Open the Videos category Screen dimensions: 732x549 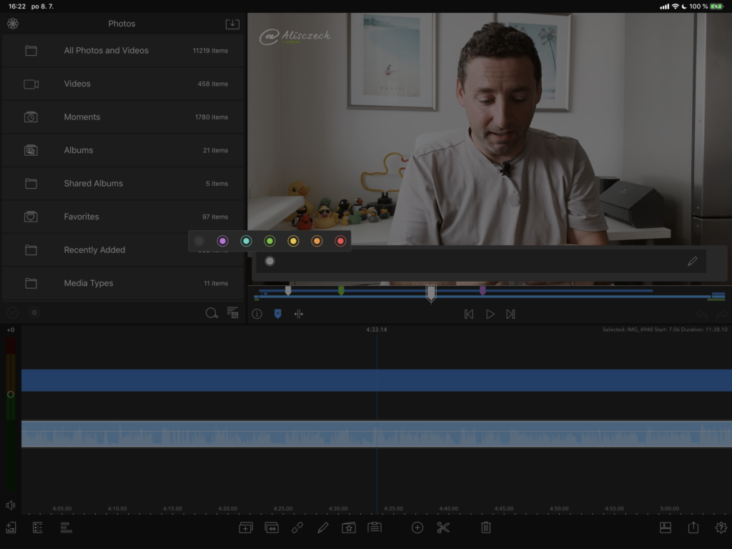click(x=123, y=84)
